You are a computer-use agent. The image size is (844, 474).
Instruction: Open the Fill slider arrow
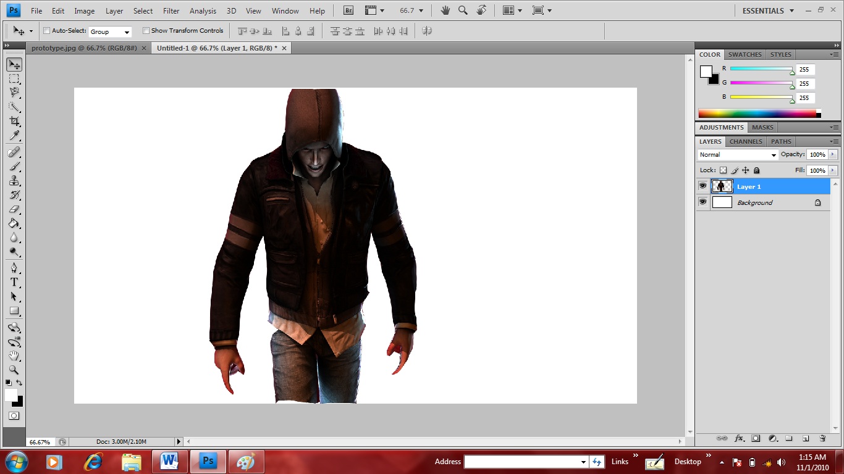click(833, 170)
